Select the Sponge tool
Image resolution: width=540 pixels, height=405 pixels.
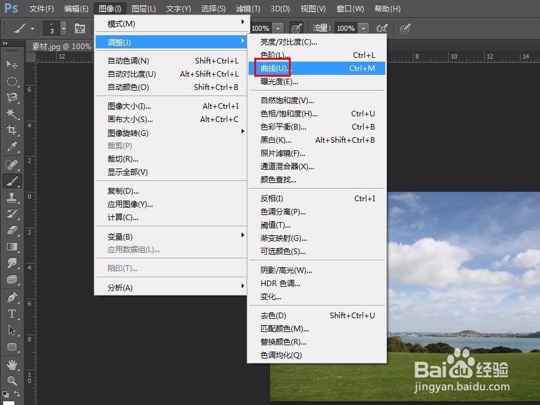12,279
